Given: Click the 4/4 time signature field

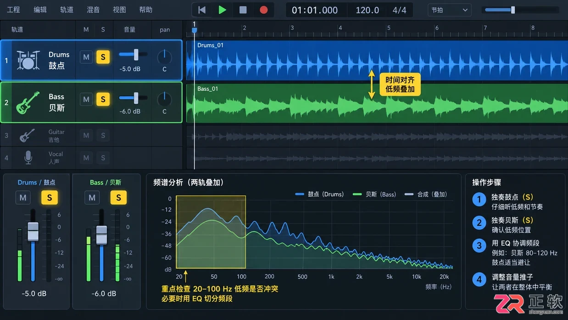Looking at the screenshot, I should 399,10.
